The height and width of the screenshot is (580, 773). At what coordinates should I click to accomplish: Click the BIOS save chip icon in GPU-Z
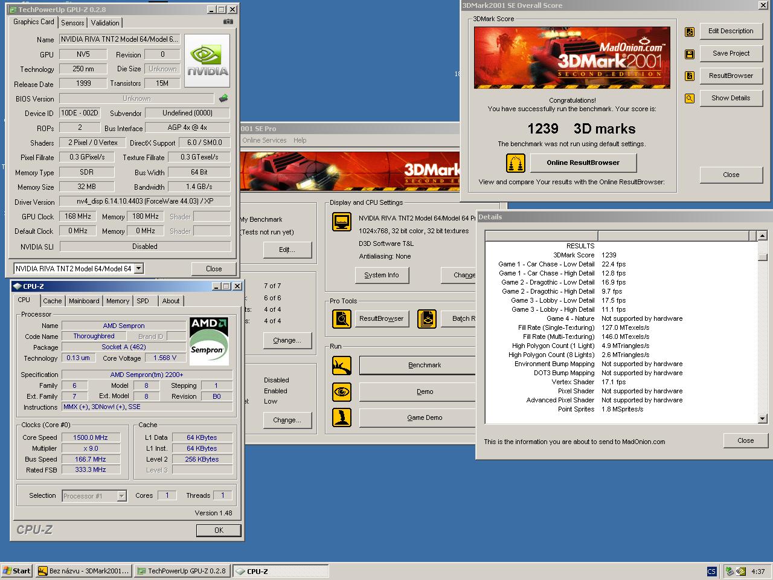click(223, 98)
